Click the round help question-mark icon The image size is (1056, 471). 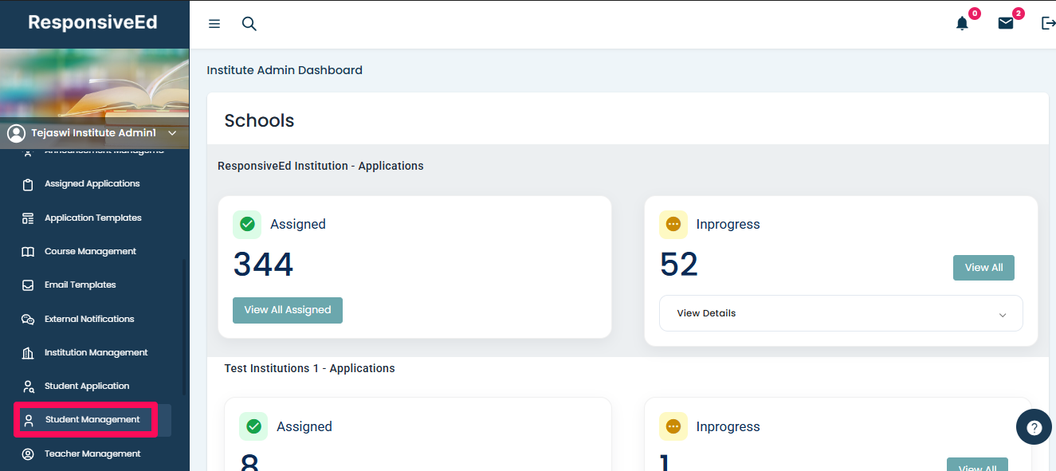click(1034, 427)
